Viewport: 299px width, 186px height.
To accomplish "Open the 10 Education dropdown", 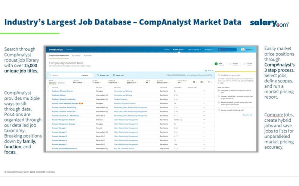I will pos(163,83).
